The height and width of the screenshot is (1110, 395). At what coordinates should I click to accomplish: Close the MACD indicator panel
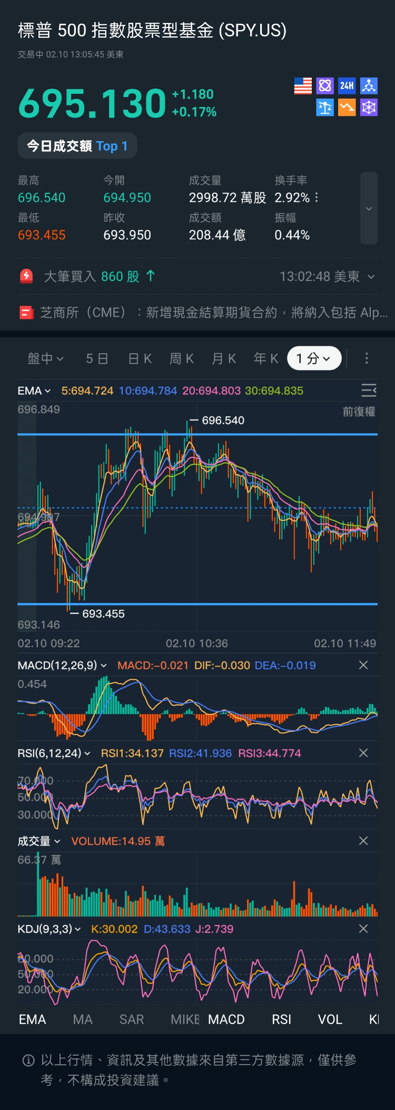click(x=363, y=665)
